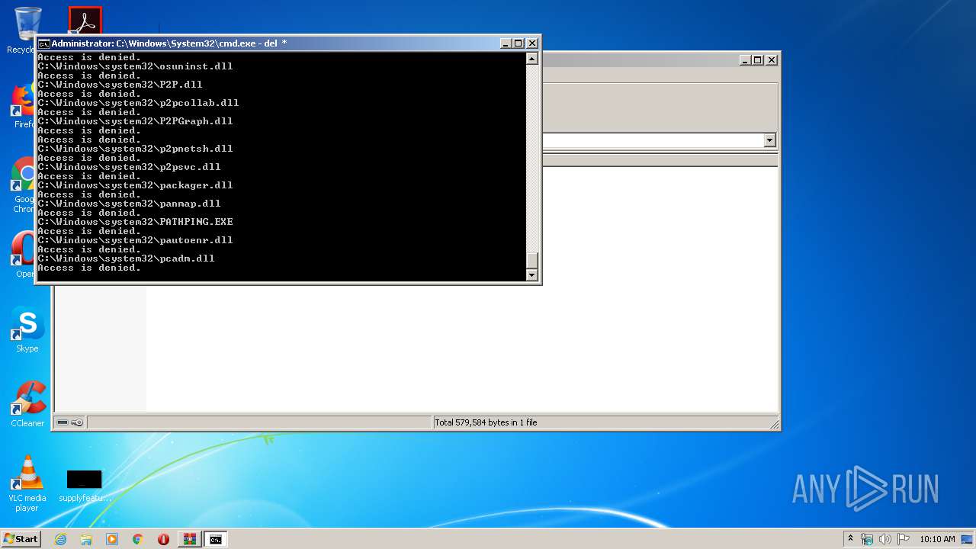Open Chrome from the taskbar
This screenshot has width=976, height=549.
[x=138, y=539]
